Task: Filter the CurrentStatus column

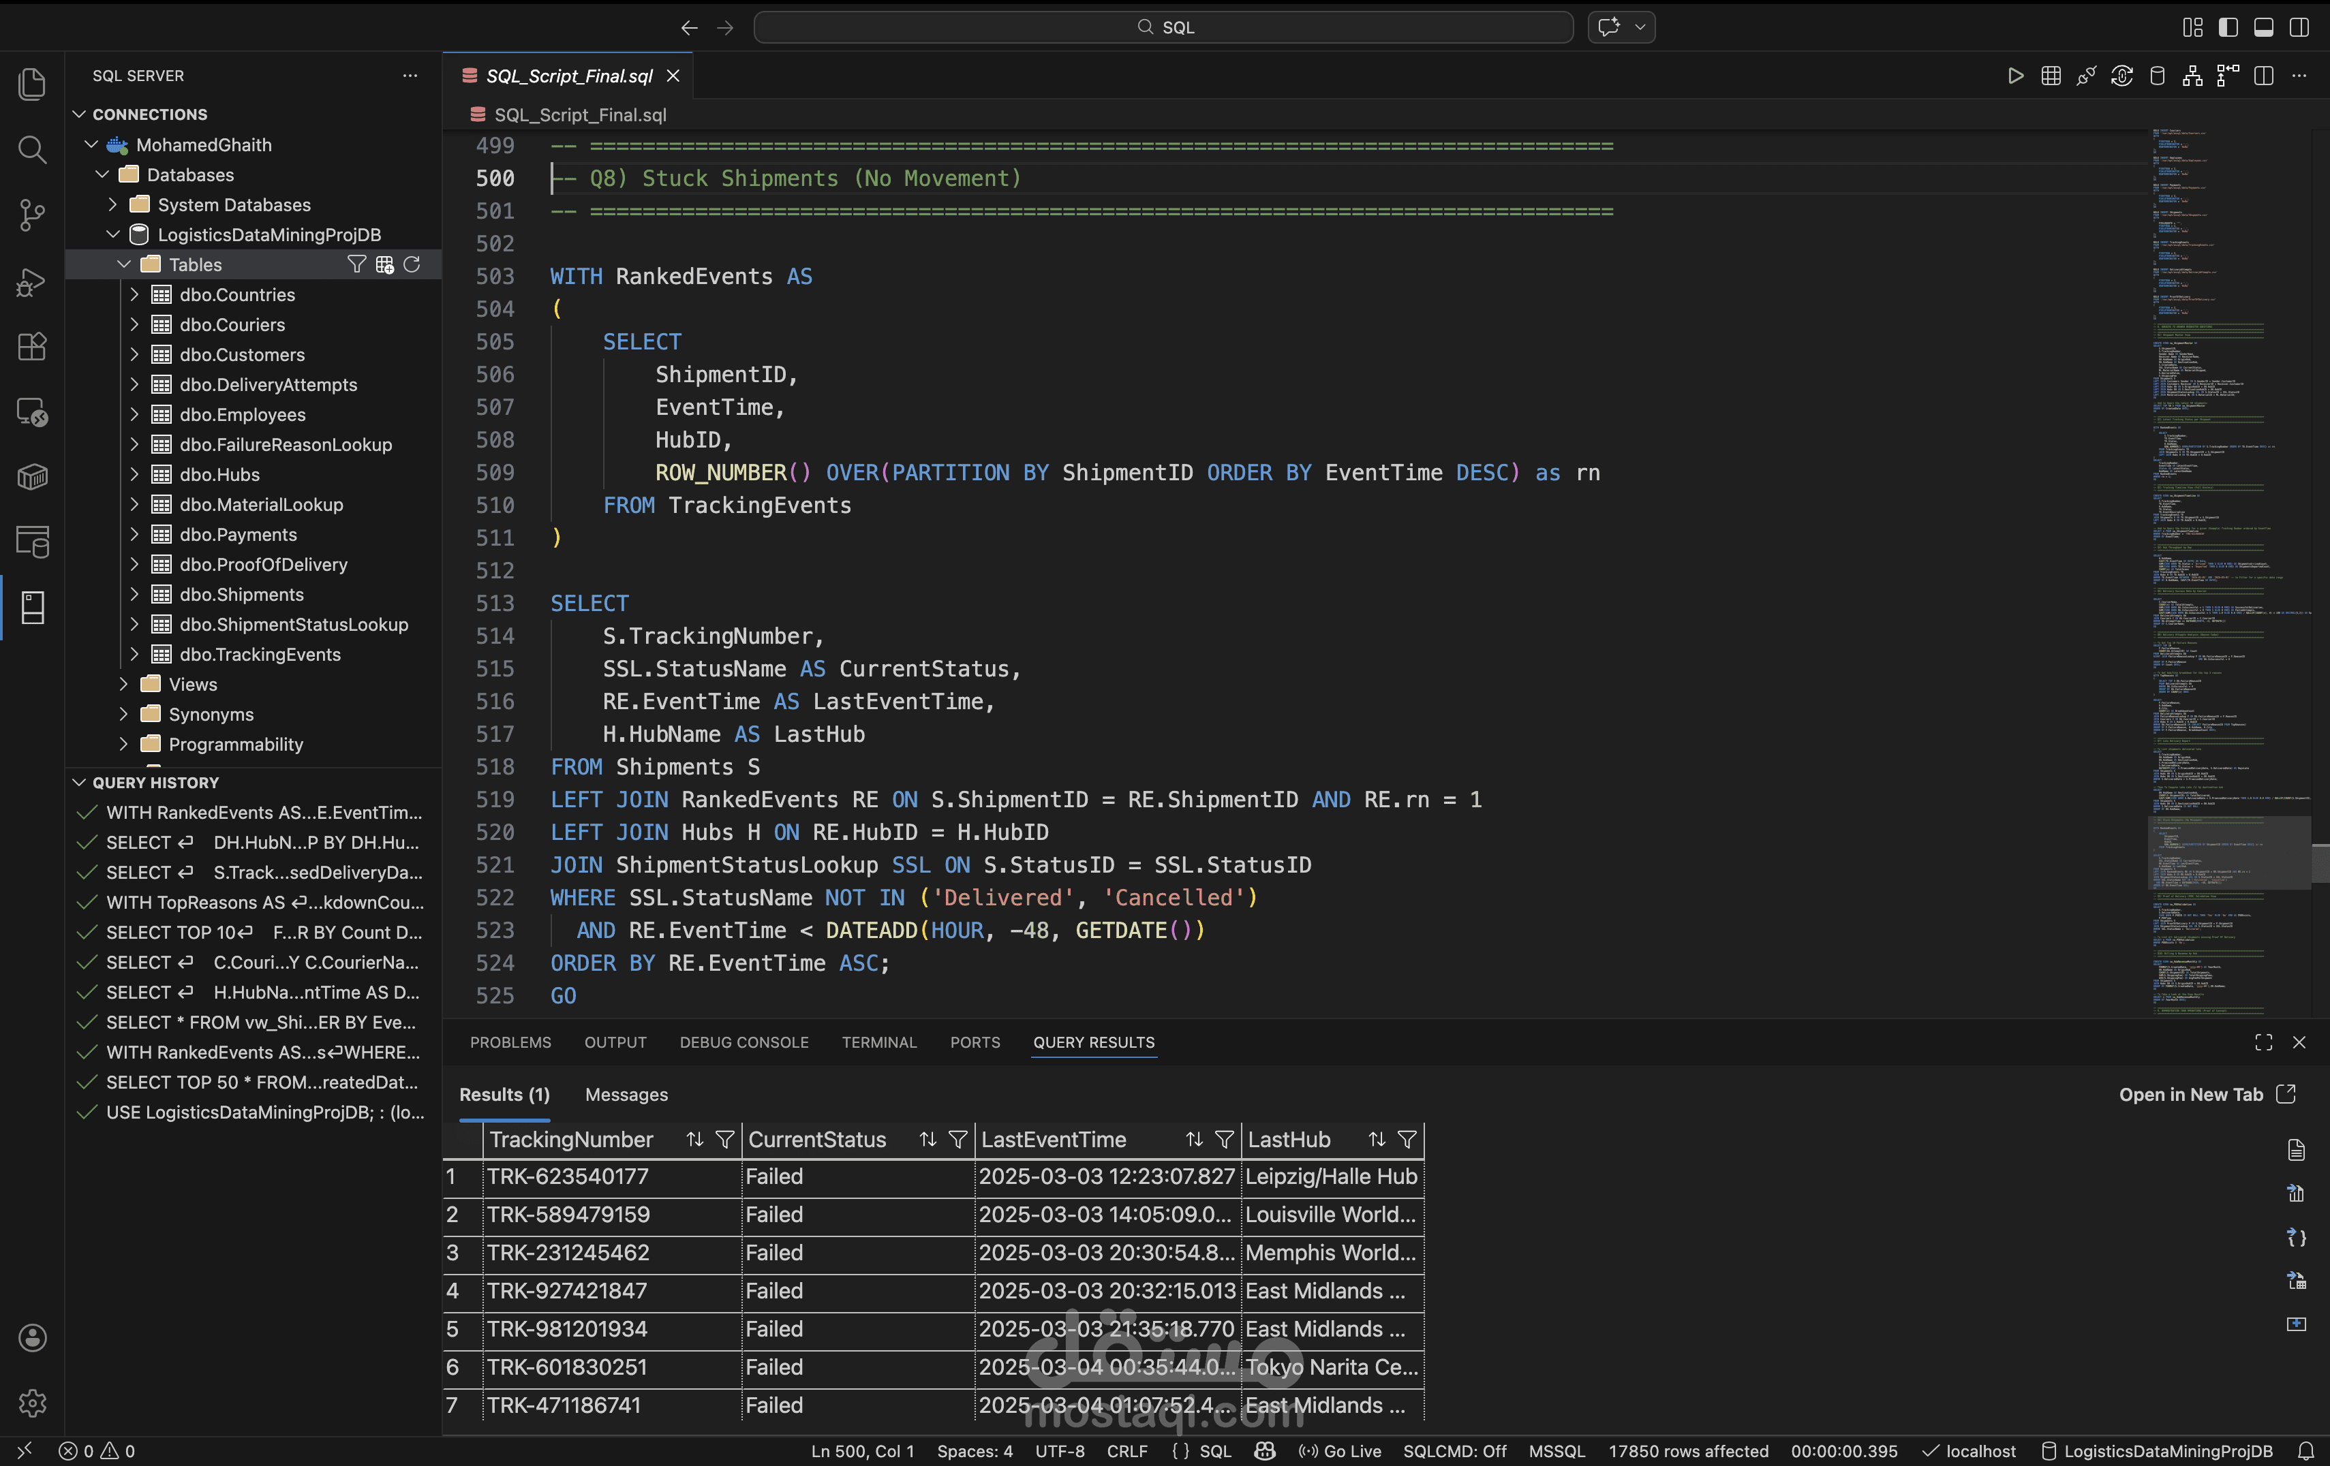Action: pos(957,1139)
